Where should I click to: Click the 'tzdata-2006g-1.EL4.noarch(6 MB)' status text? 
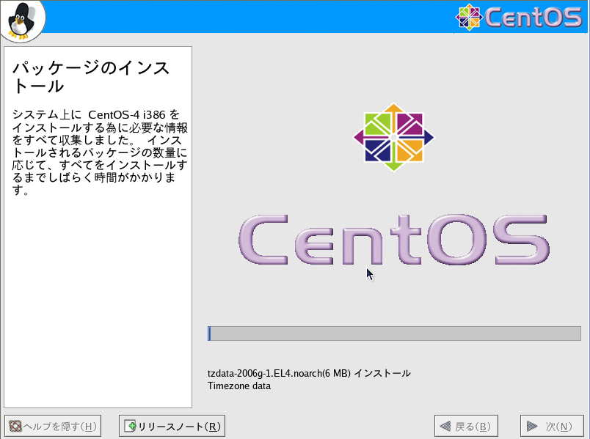(x=279, y=373)
